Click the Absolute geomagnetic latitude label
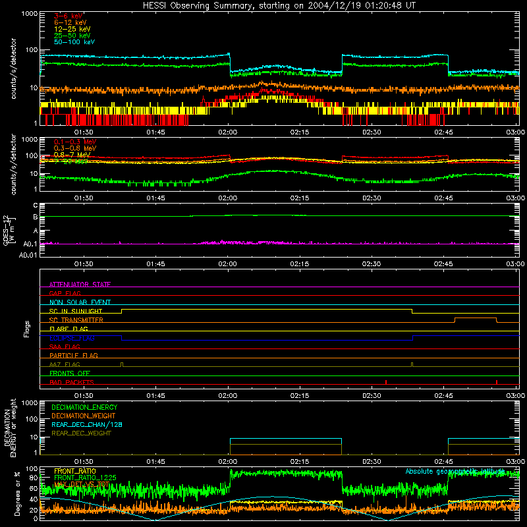 pos(455,471)
